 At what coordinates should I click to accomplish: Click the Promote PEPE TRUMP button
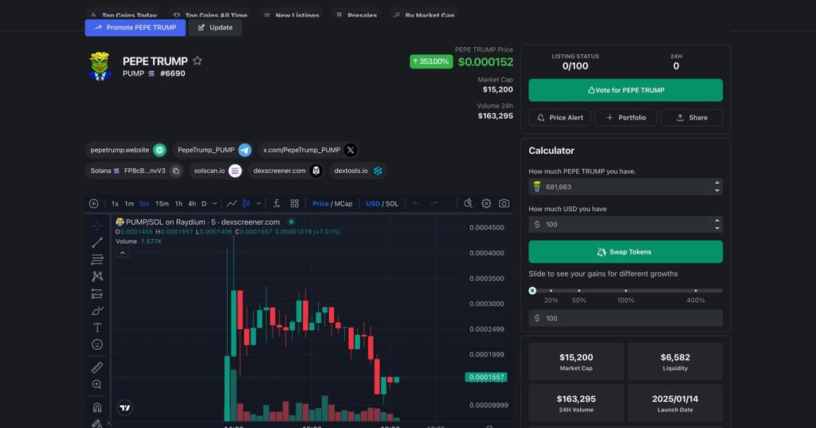[135, 28]
